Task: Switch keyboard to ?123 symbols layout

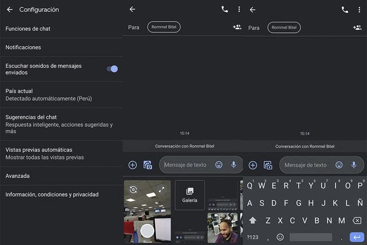Action: click(253, 237)
